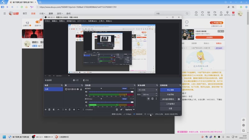Open 麦克风/Aux channel dropdown arrow
Image resolution: width=249 pixels, height=140 pixels.
tap(101, 99)
